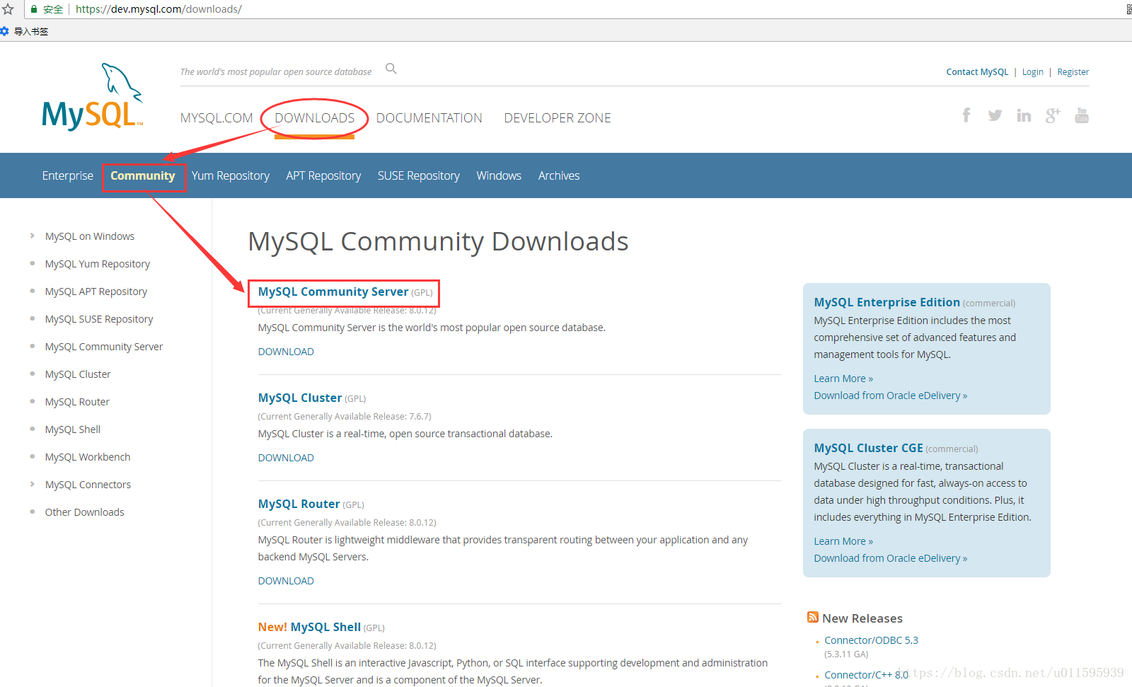Click the browser address bar URL
The height and width of the screenshot is (687, 1132).
tap(158, 9)
